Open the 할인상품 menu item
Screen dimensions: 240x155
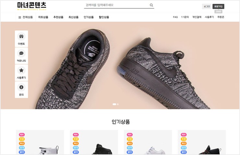coord(104,17)
